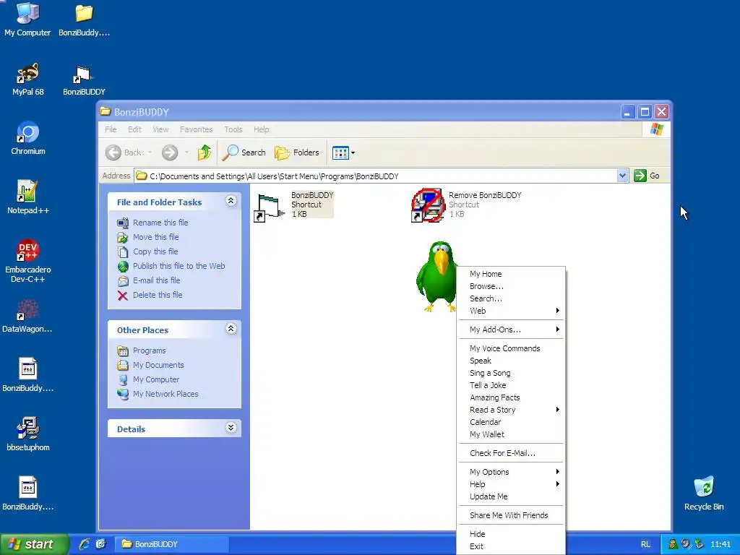Click the address bar path field

point(376,176)
